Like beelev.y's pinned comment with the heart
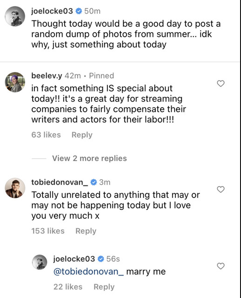The height and width of the screenshot is (298, 241). coord(221,83)
